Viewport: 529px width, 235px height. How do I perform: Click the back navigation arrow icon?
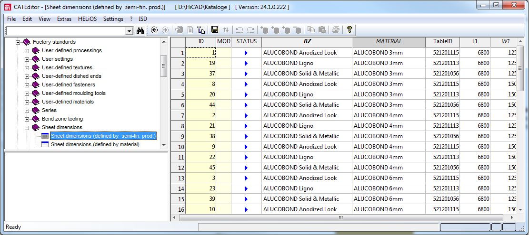(154, 30)
